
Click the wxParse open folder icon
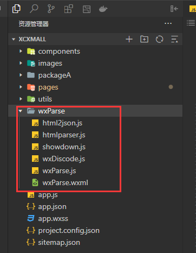pos(31,111)
